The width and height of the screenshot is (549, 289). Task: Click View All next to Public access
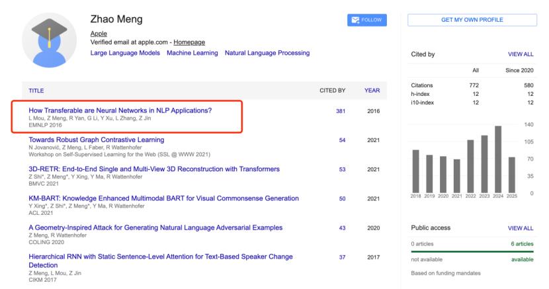(x=521, y=228)
